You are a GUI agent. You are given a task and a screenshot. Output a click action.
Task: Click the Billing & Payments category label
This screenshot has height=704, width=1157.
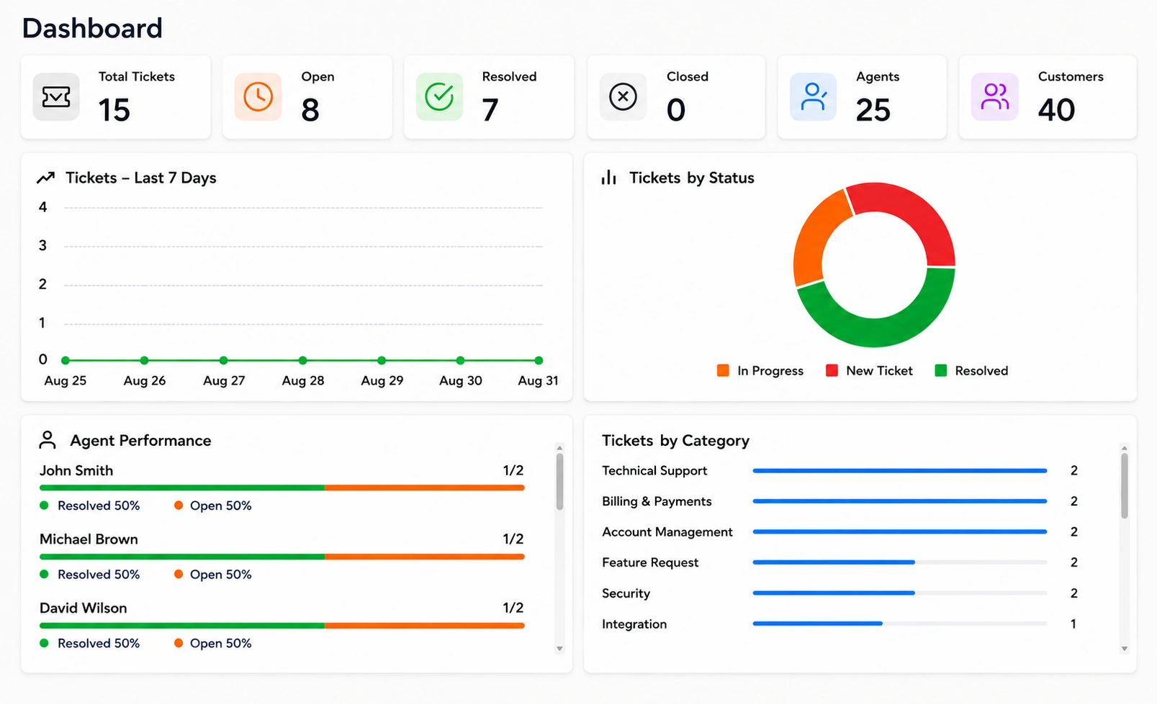pyautogui.click(x=657, y=501)
